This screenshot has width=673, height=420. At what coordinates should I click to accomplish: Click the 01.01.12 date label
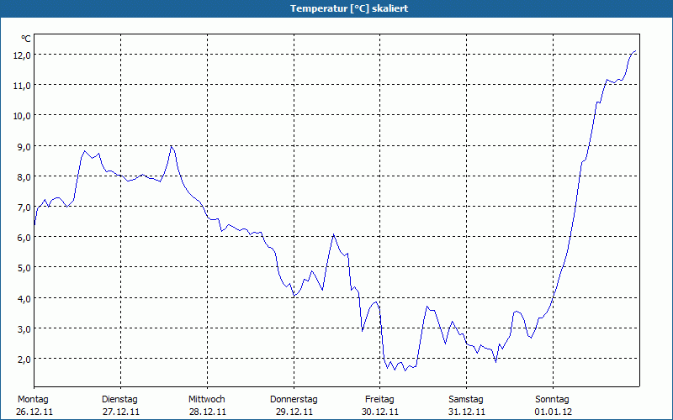point(554,412)
